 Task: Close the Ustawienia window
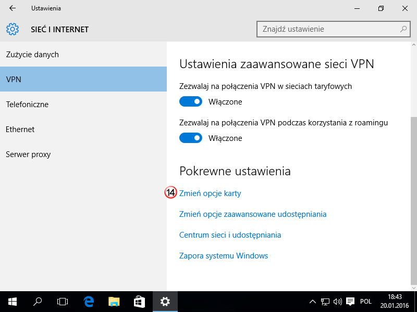[x=405, y=8]
